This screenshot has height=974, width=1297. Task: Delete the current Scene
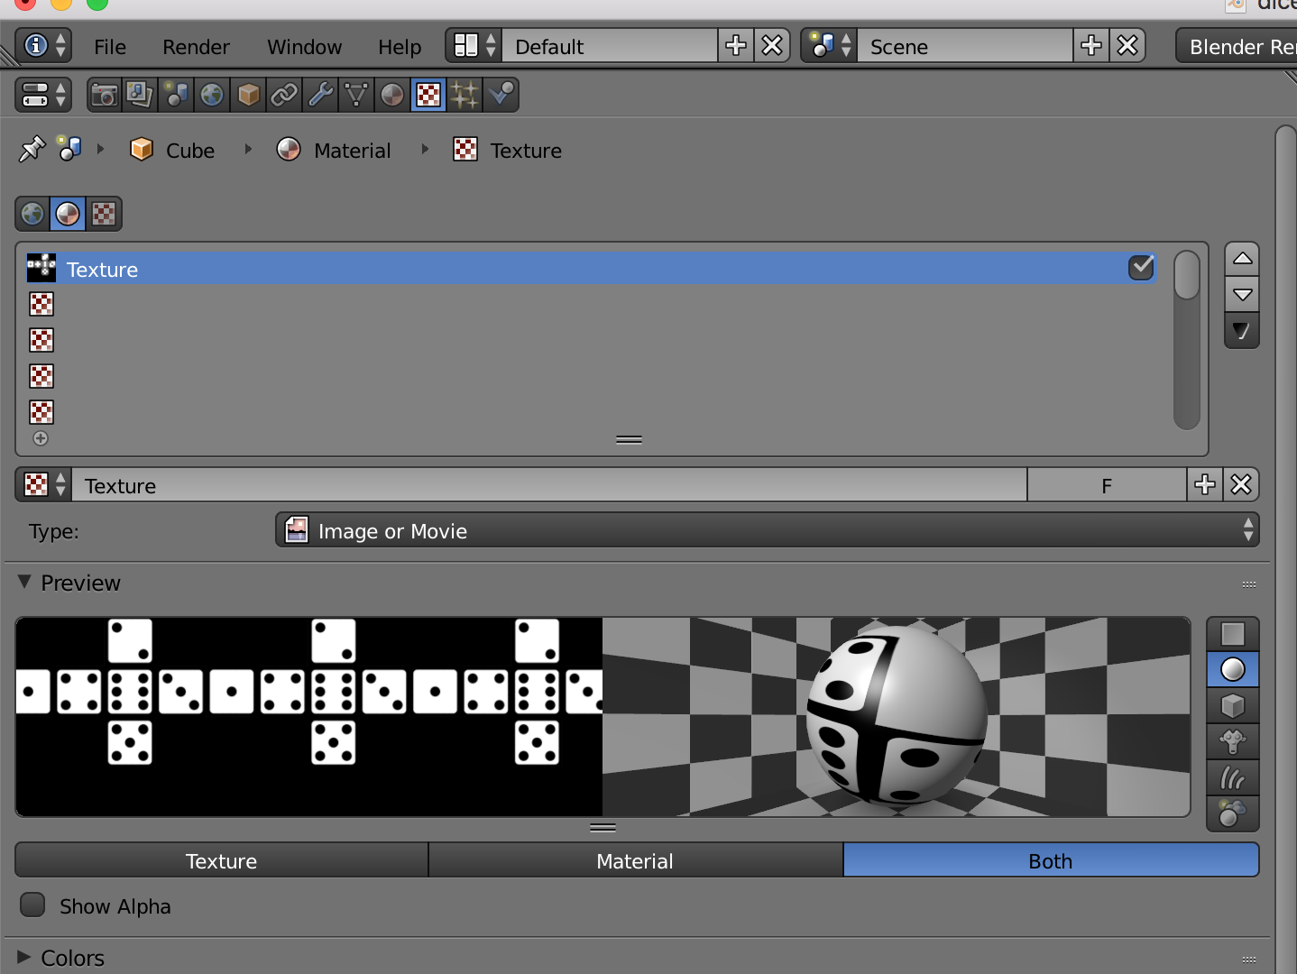click(1127, 45)
